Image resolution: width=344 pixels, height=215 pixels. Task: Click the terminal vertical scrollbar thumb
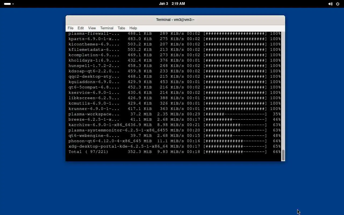(x=283, y=155)
